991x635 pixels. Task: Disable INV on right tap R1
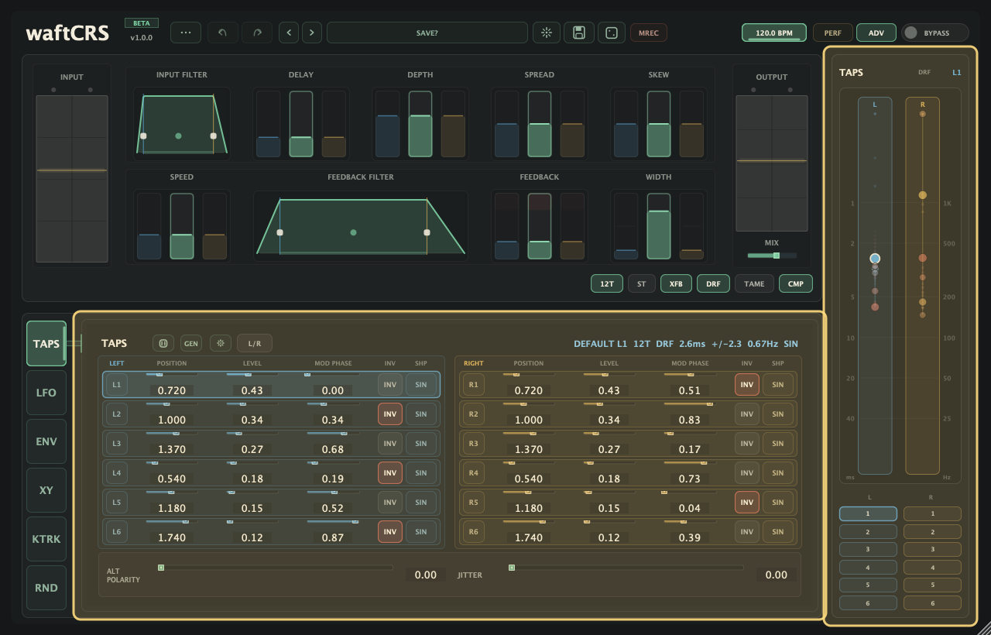click(747, 385)
